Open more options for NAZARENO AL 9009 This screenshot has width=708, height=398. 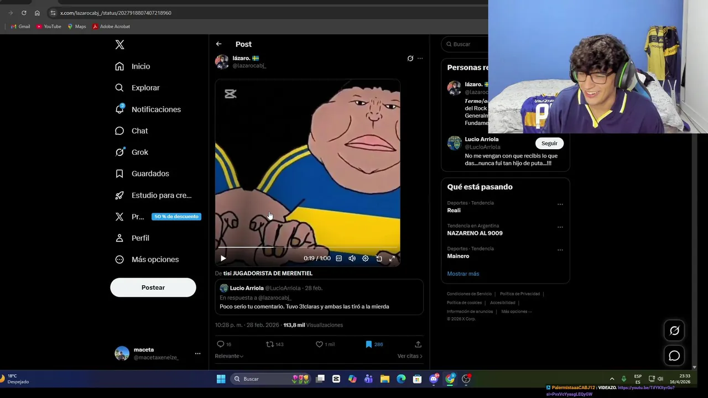tap(560, 227)
